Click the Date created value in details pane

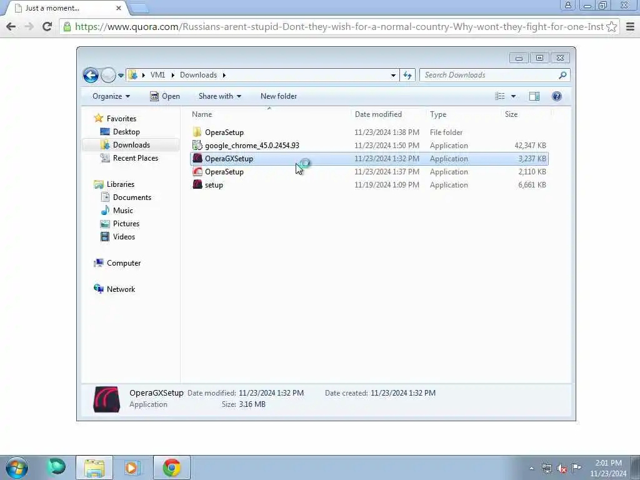[x=403, y=393]
